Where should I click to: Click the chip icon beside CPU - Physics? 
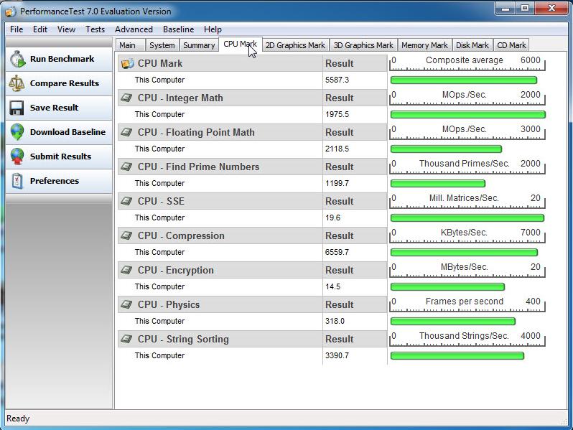[x=127, y=305]
